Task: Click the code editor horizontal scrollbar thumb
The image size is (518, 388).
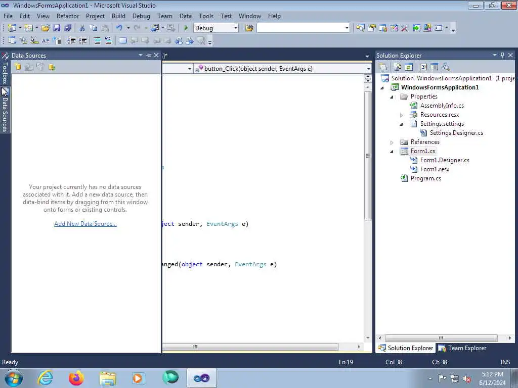Action: click(250, 347)
